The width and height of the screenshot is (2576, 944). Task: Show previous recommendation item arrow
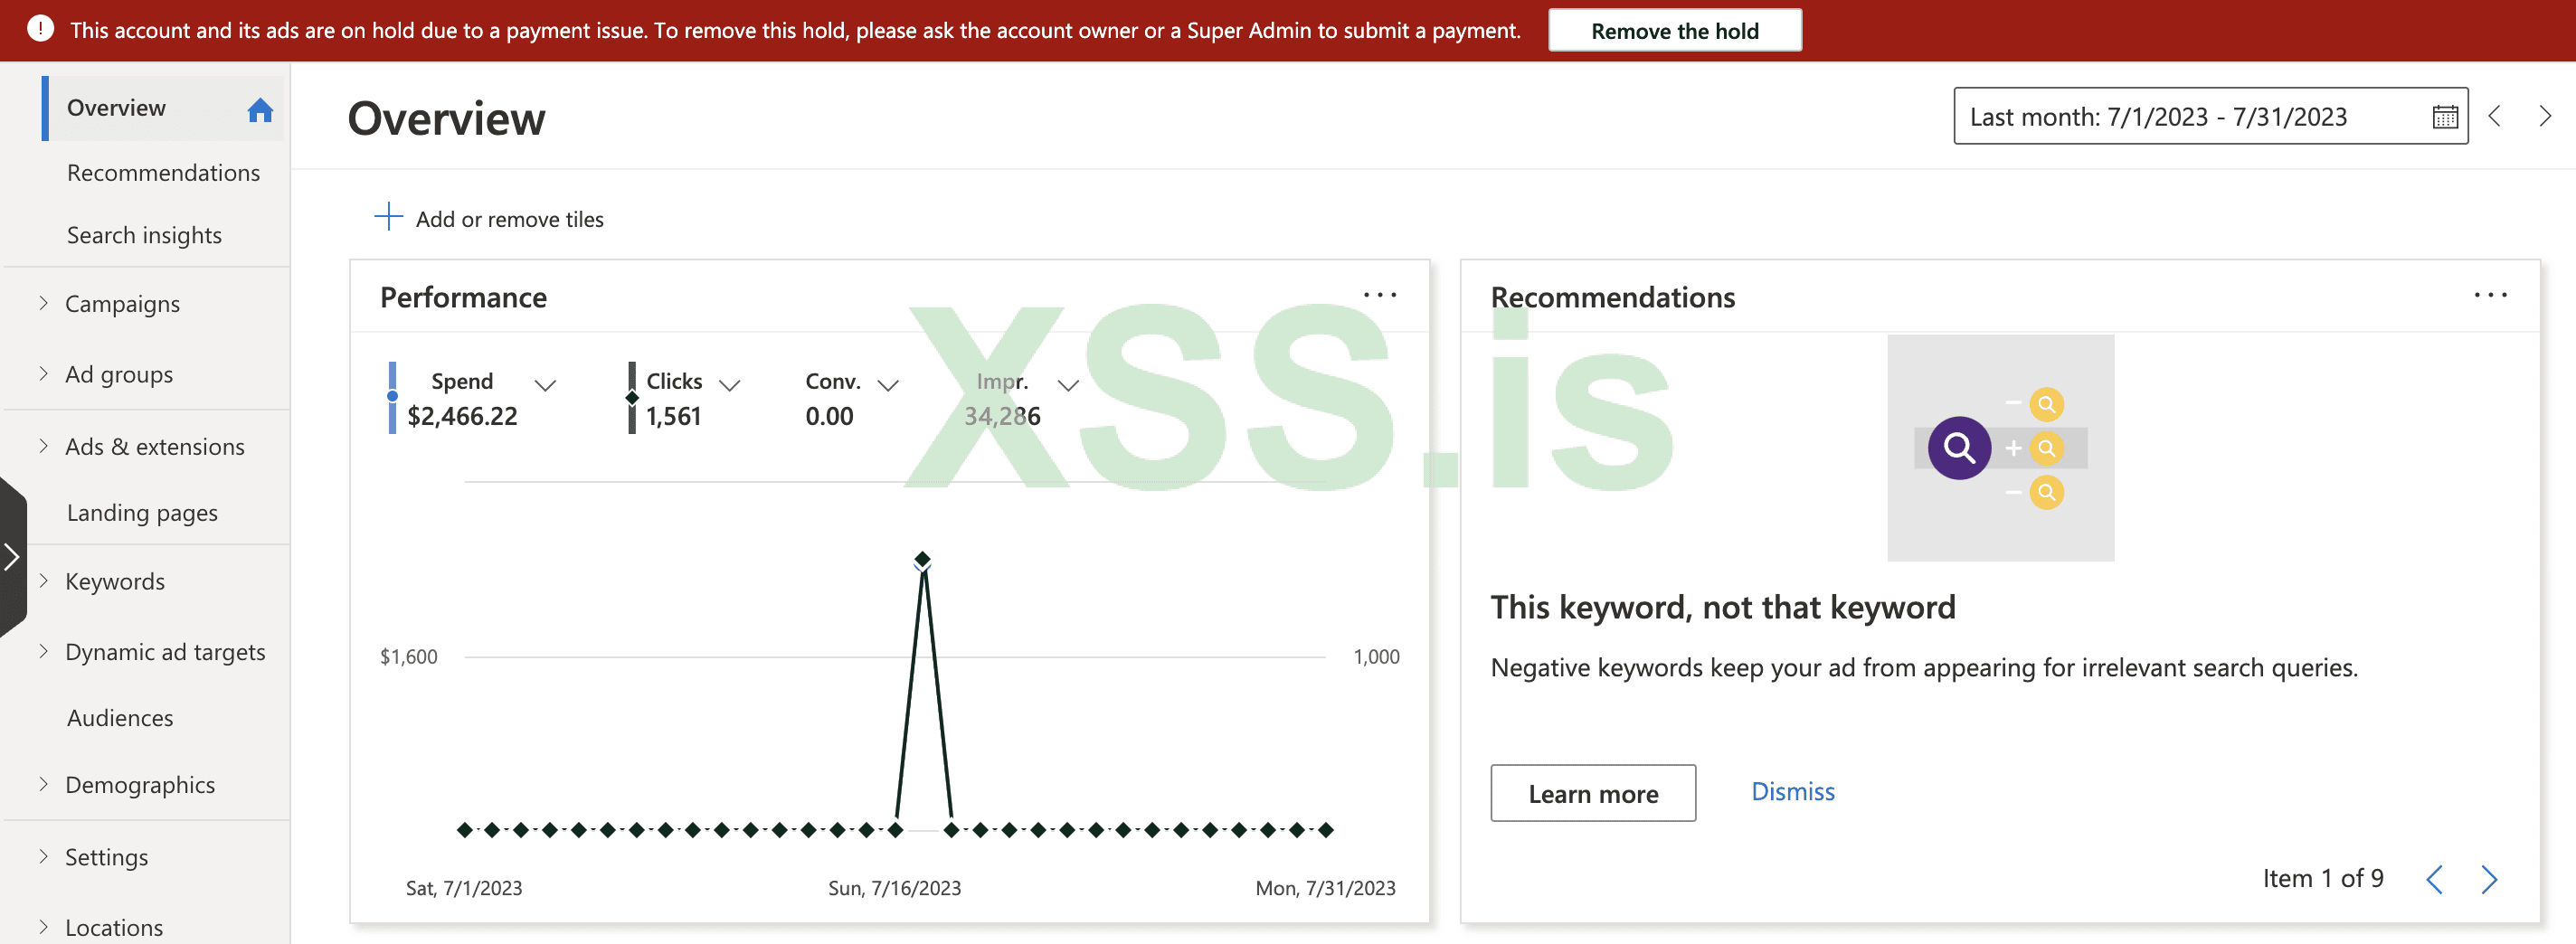2435,879
